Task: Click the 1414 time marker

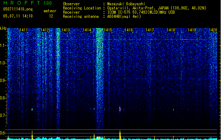Action: pos(87,30)
